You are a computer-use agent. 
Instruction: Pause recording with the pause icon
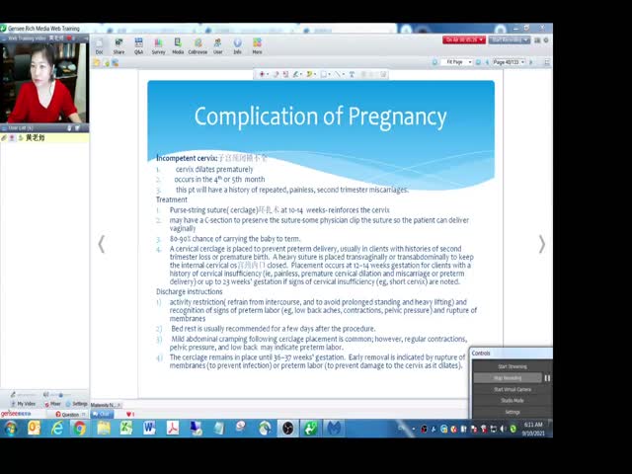point(547,378)
